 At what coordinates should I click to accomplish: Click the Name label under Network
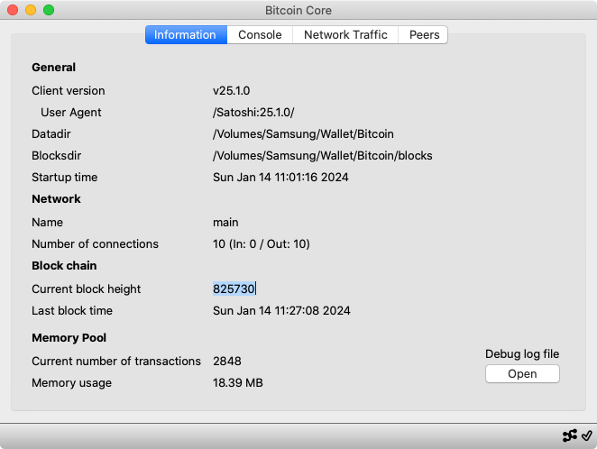[47, 222]
